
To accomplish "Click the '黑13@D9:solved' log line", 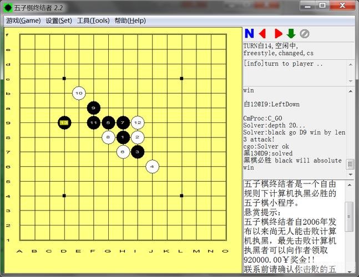I will coord(268,153).
